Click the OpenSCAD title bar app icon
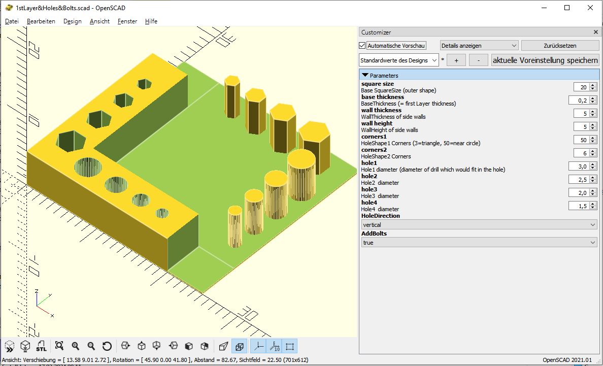Screen dimensions: 603x366 point(9,8)
